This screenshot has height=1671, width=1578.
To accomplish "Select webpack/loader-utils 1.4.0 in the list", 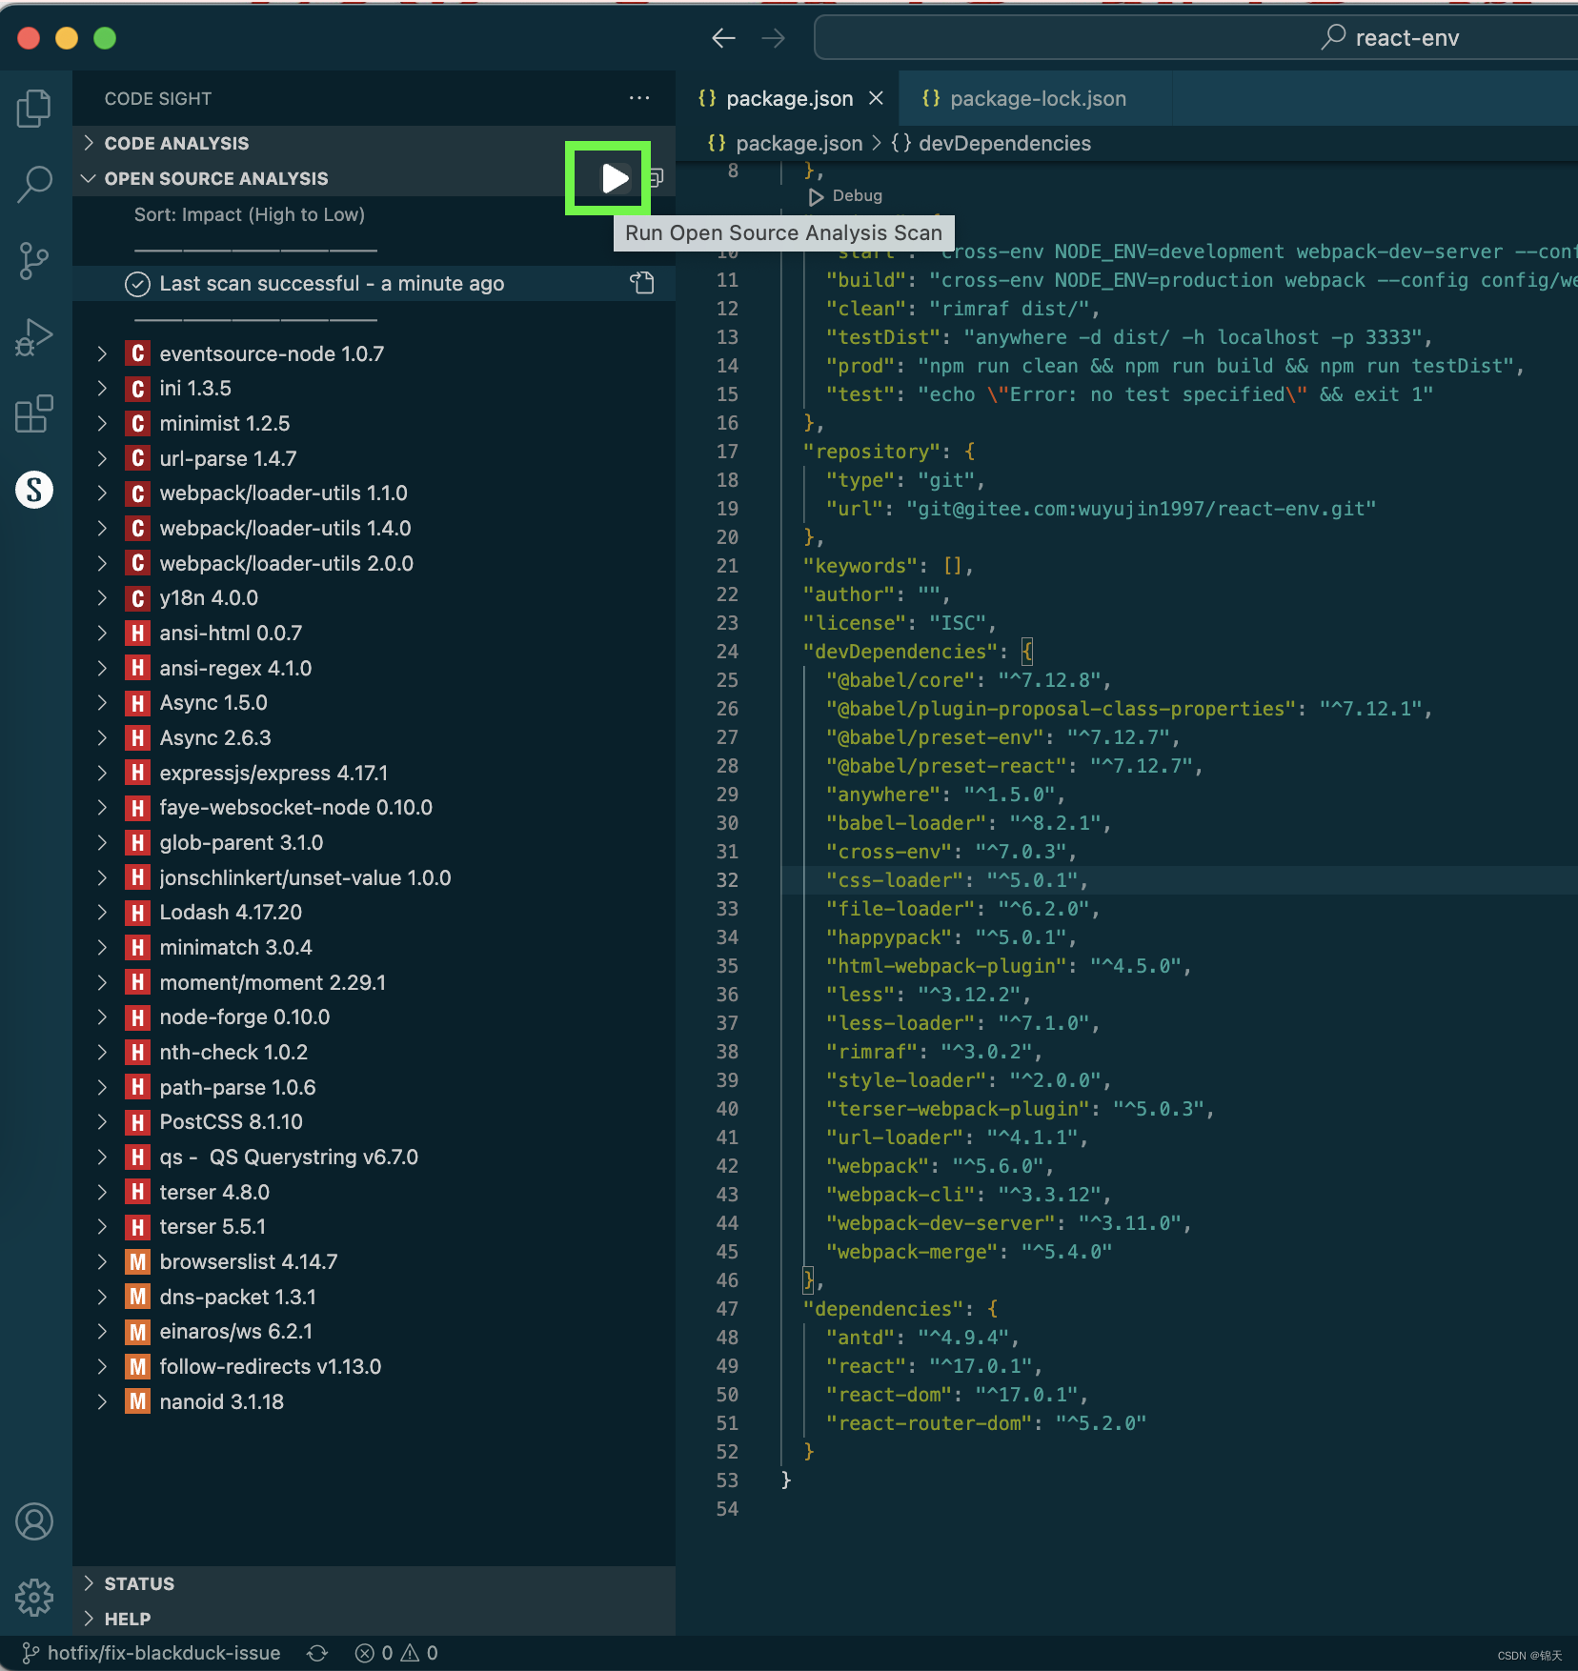I will pos(374,528).
